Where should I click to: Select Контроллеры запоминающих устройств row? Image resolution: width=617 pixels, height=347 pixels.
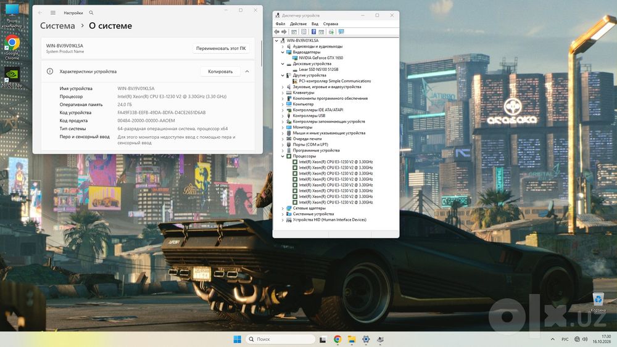coord(326,121)
